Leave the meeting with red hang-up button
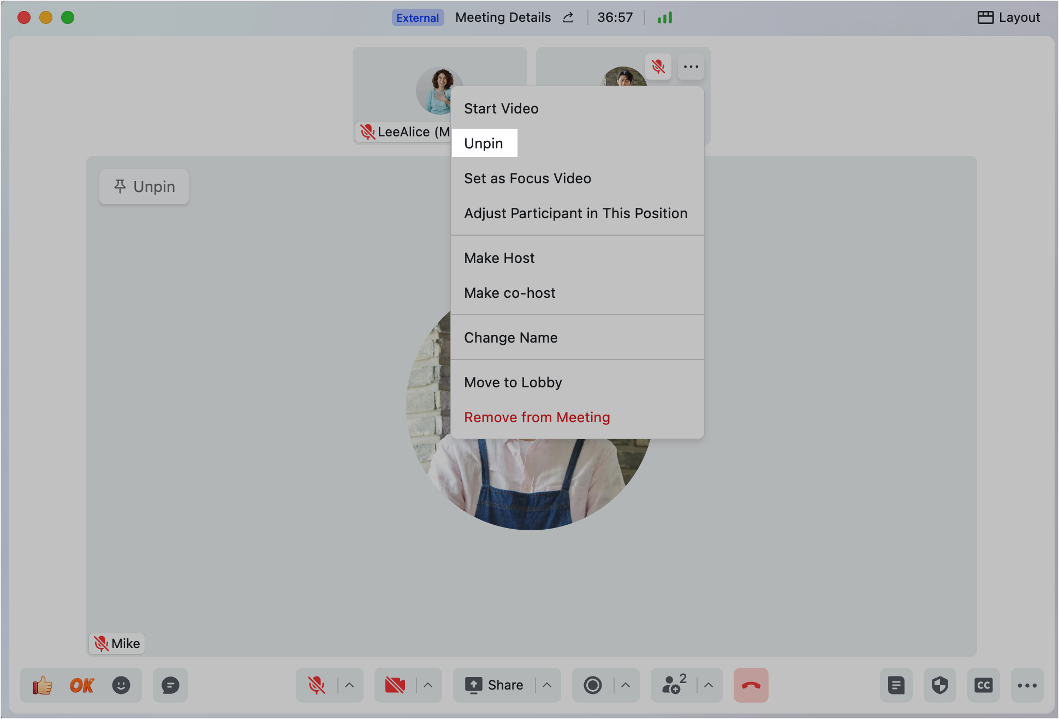The height and width of the screenshot is (719, 1059). coord(751,685)
